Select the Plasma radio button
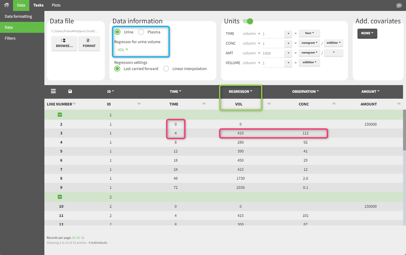 point(141,32)
